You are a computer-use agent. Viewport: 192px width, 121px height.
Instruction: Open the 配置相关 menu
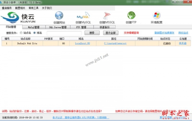click(x=20, y=8)
